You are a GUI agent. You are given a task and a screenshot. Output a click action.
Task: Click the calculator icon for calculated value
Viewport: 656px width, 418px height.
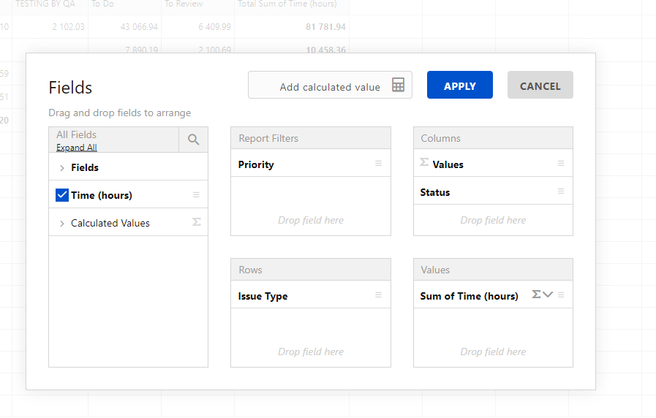click(x=398, y=85)
